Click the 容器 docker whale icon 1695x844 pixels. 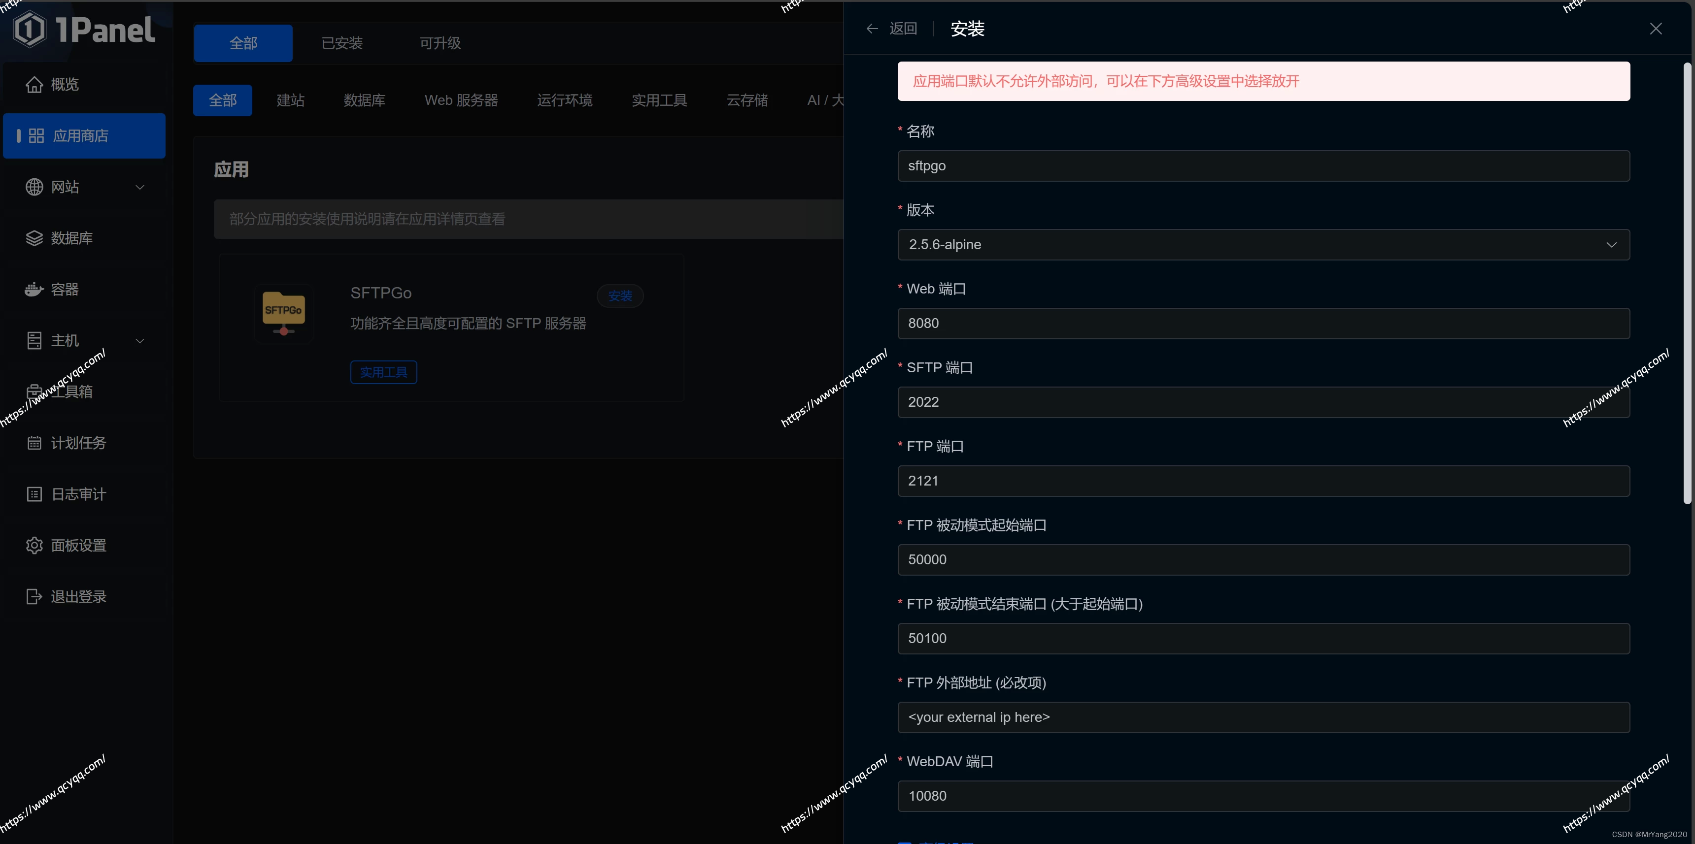34,289
